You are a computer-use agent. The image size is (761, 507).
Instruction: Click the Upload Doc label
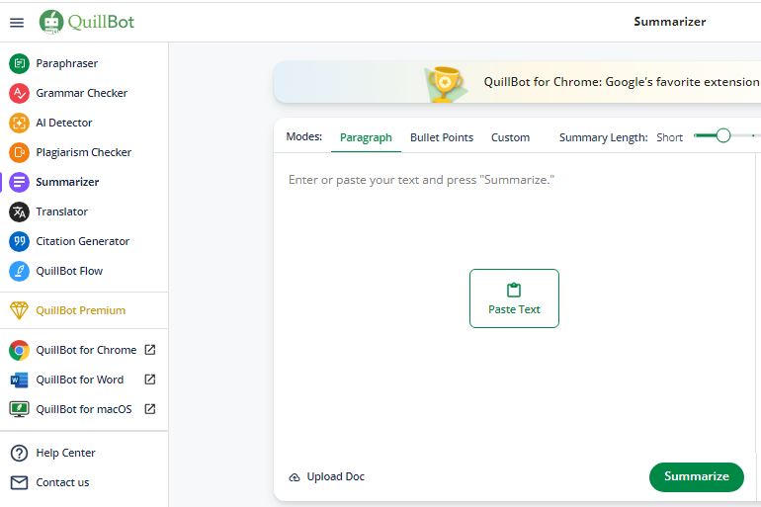336,477
